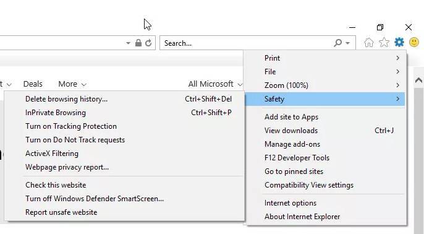Expand the All Microsoft dropdown
424x234 pixels.
click(x=215, y=84)
